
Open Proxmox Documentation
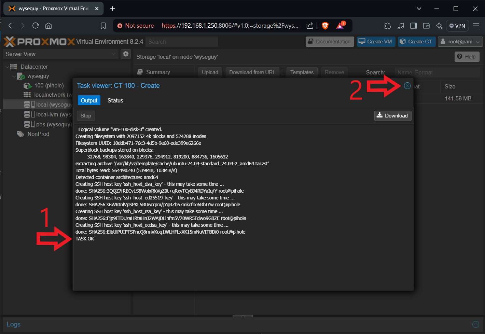[x=330, y=42]
